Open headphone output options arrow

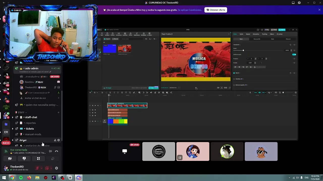click(51, 168)
